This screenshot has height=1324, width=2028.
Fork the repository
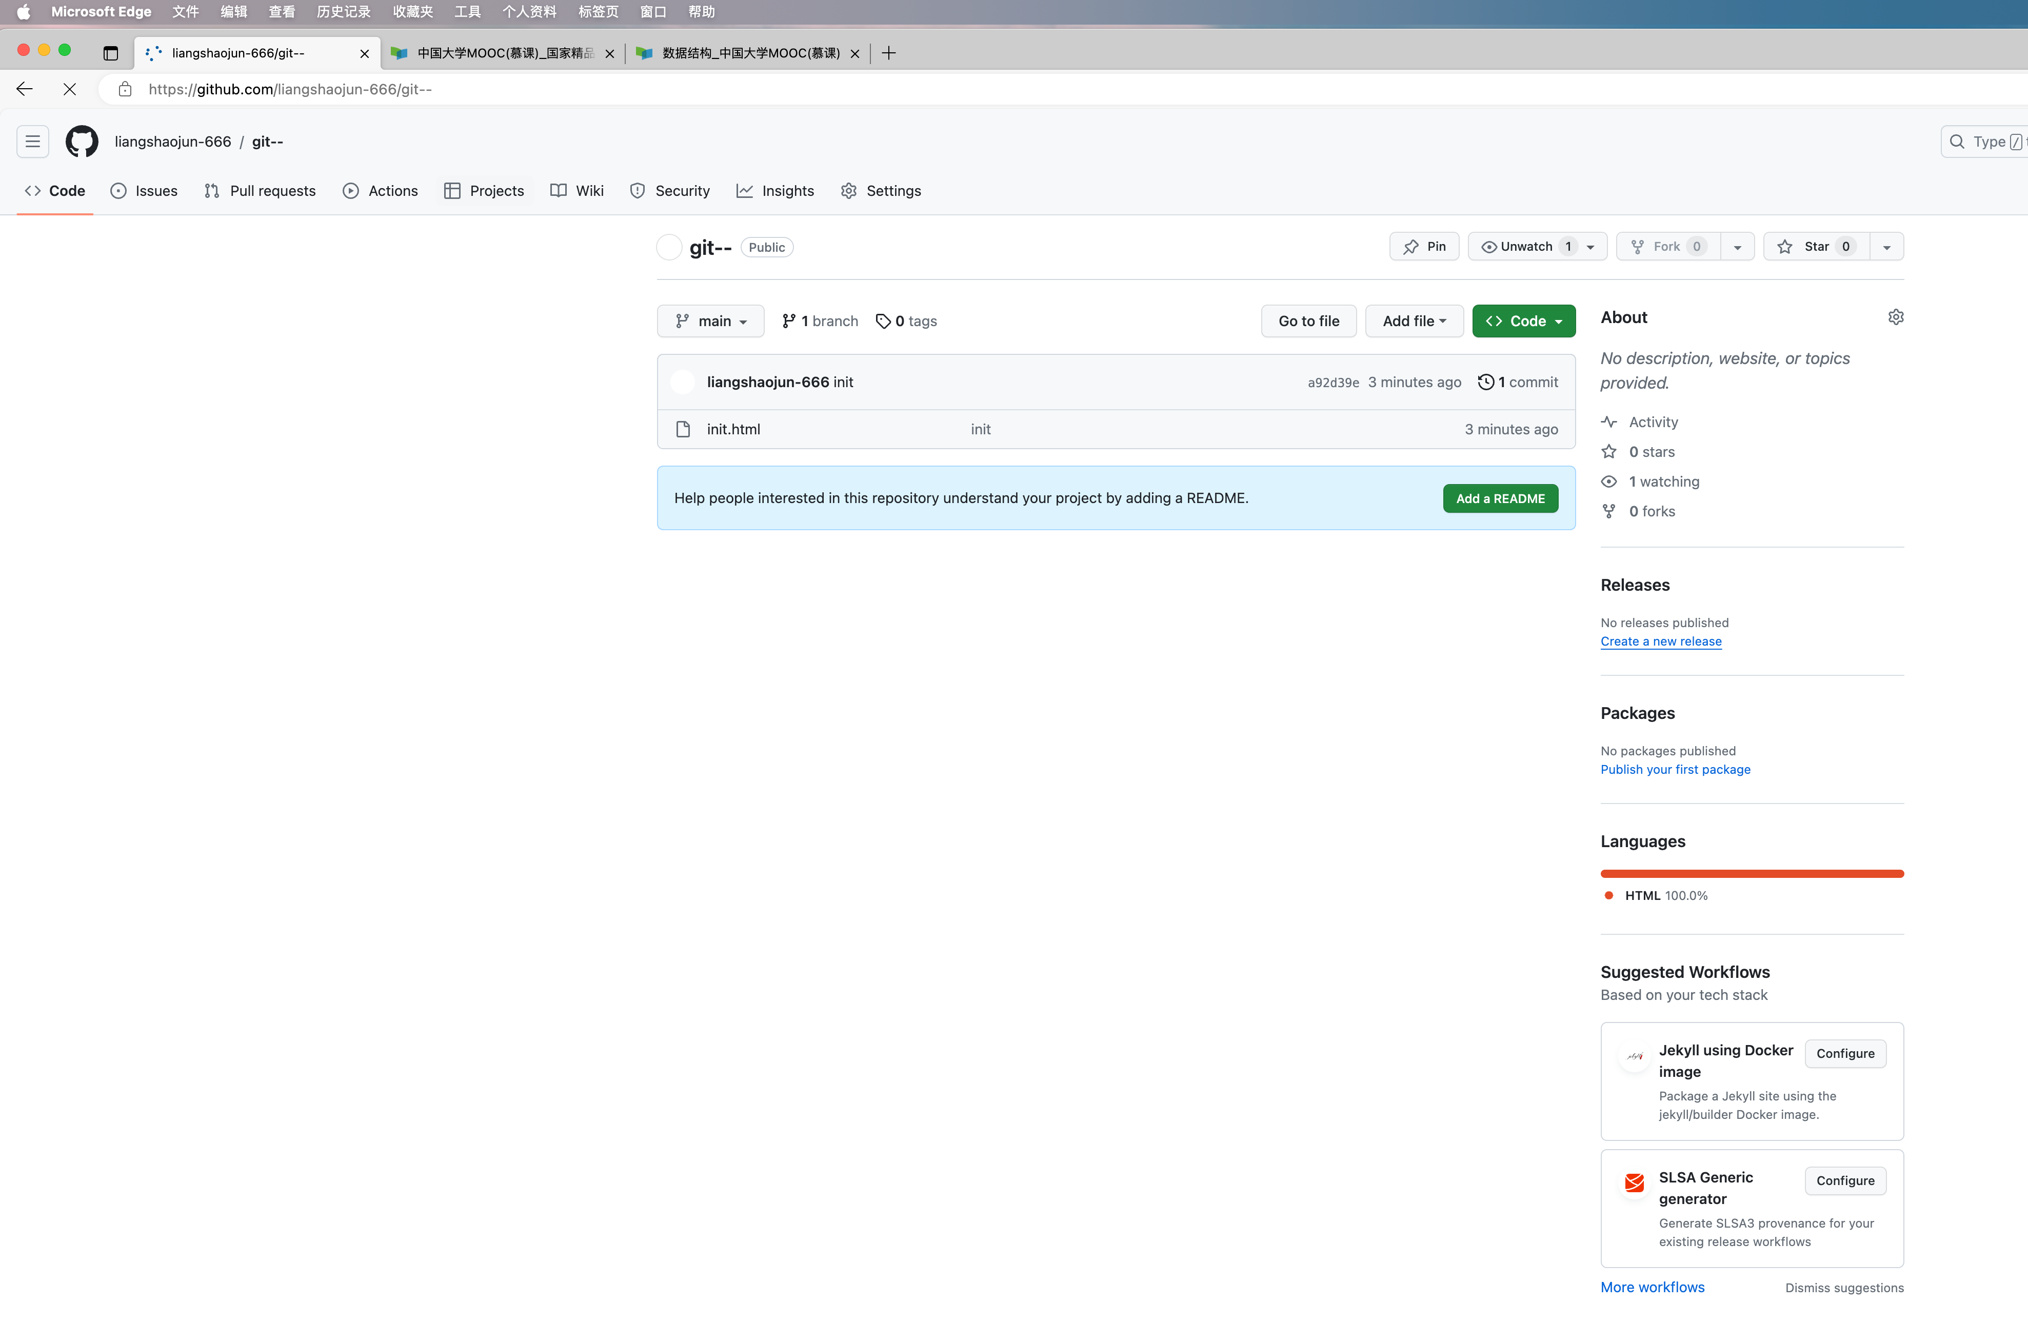coord(1667,246)
